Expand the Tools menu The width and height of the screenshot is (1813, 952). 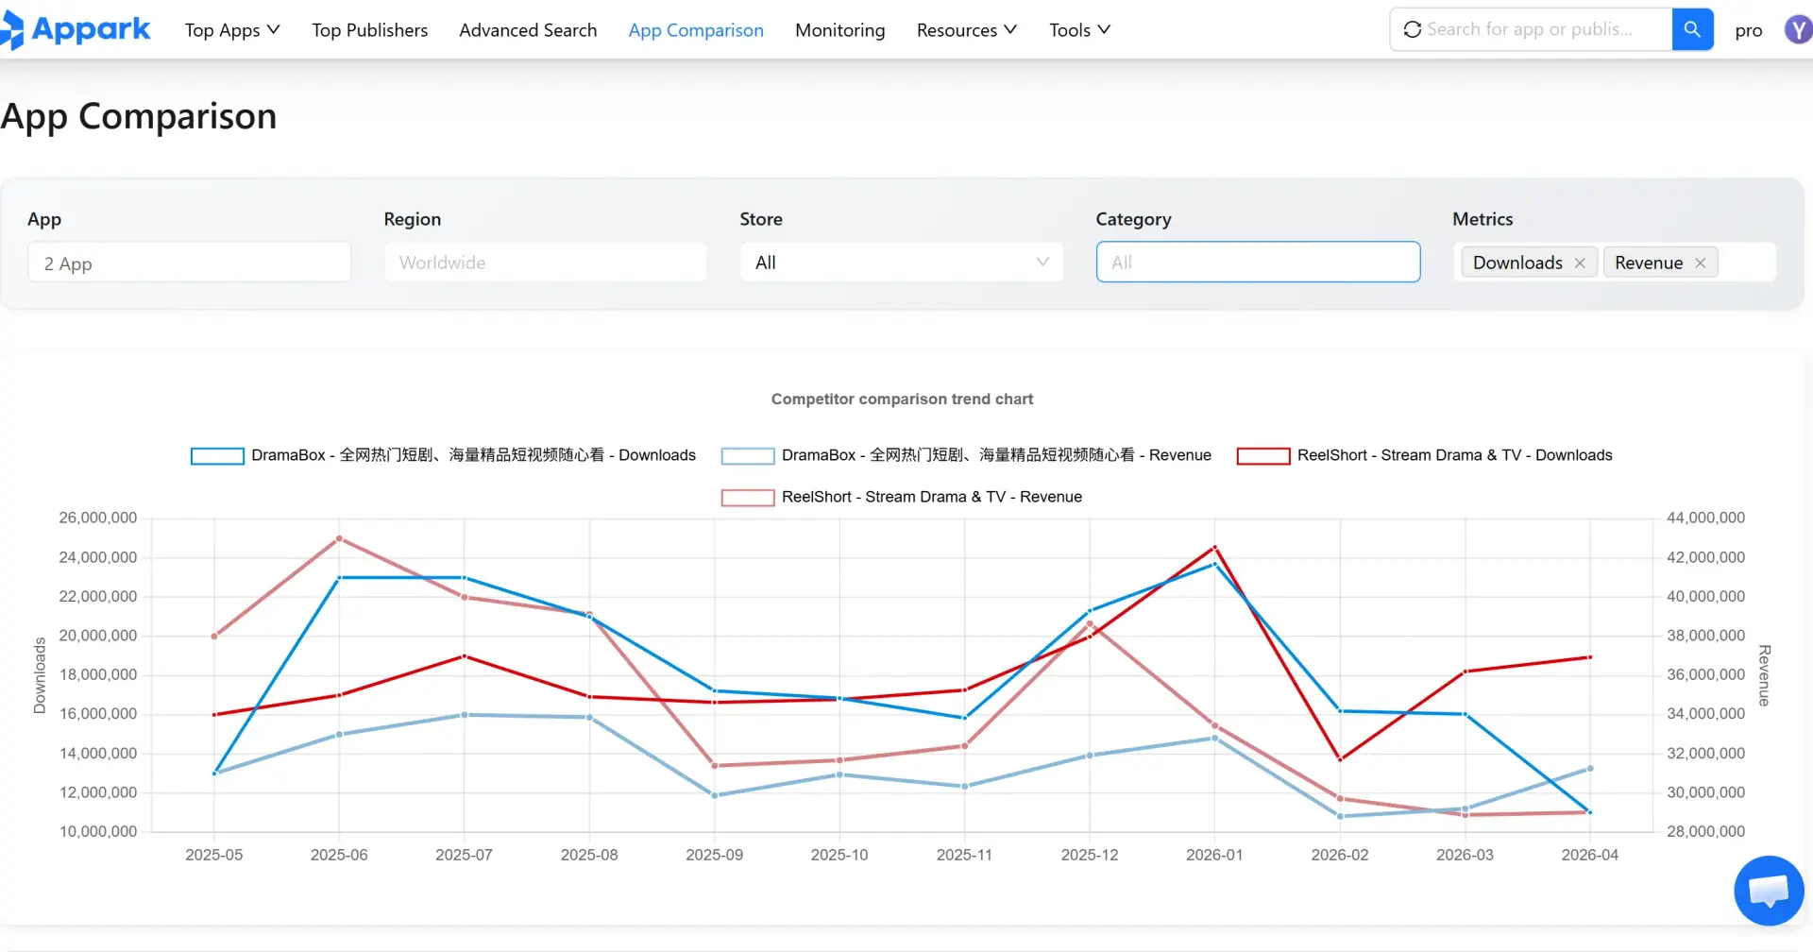[1079, 30]
